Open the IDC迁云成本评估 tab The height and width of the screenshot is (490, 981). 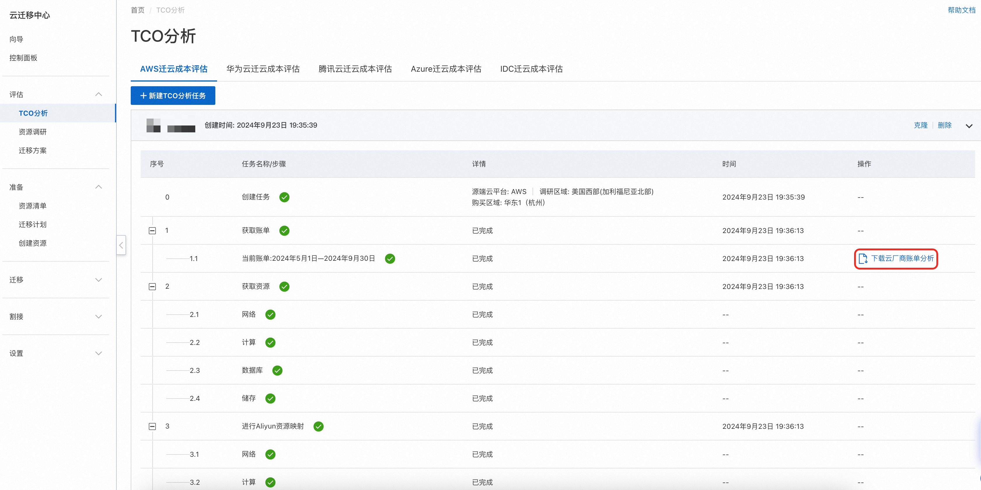click(x=531, y=69)
